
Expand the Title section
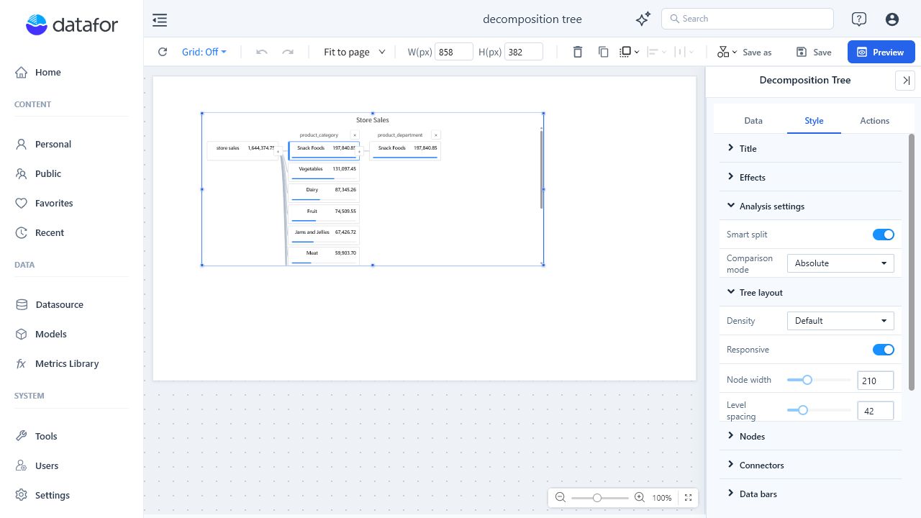point(810,148)
